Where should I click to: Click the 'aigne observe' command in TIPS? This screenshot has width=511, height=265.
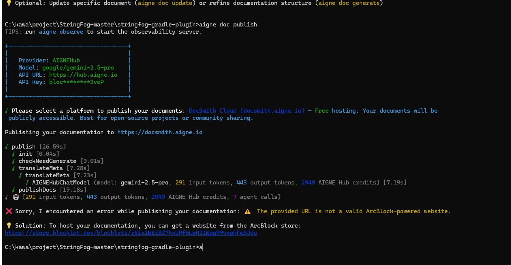coord(61,32)
